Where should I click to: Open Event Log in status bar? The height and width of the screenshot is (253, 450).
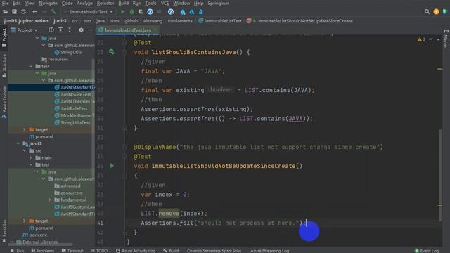click(427, 250)
